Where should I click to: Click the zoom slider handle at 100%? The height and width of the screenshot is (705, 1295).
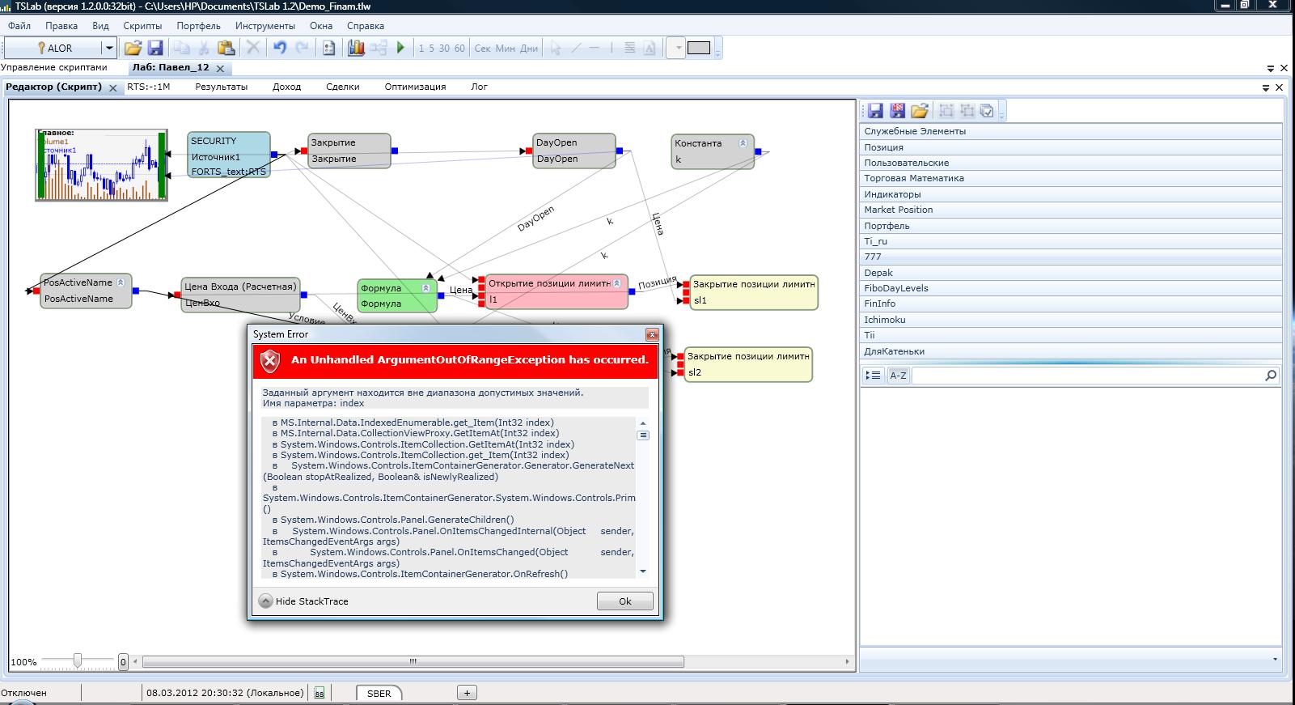pos(78,661)
